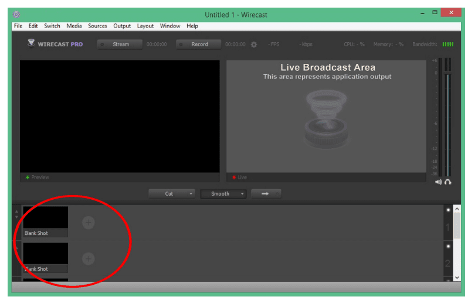Select layer 2 Blank Shot thumbnail
Screen dimensions: 468x300
click(46, 258)
